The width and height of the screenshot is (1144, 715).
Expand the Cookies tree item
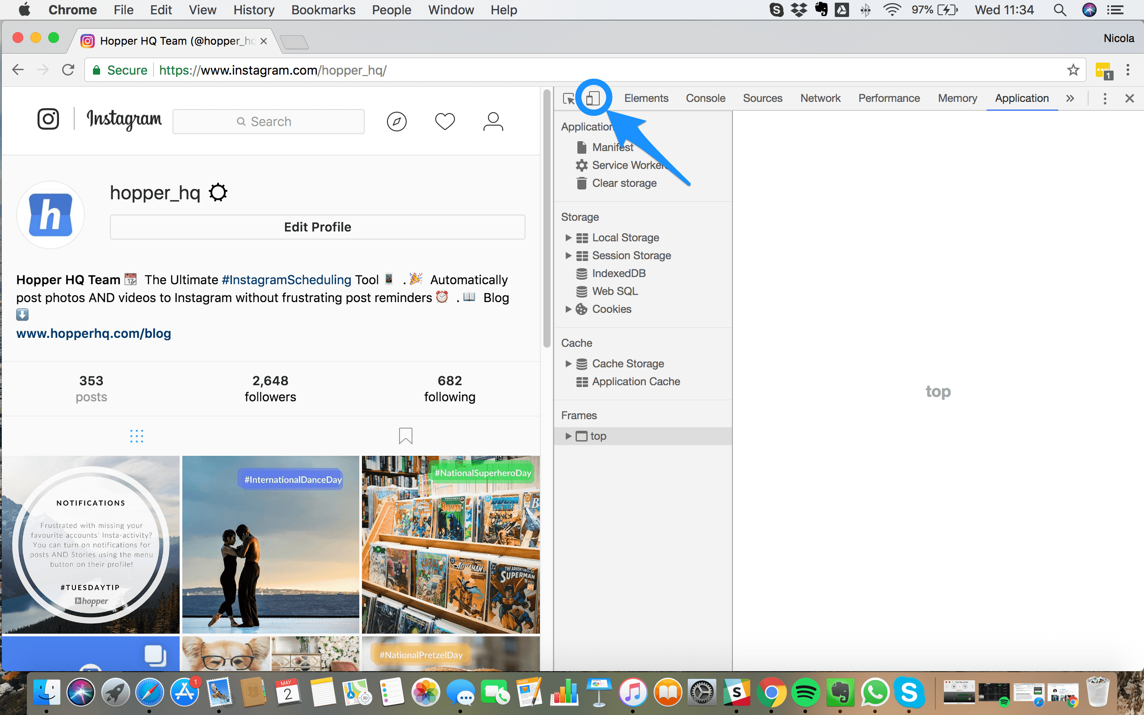568,308
